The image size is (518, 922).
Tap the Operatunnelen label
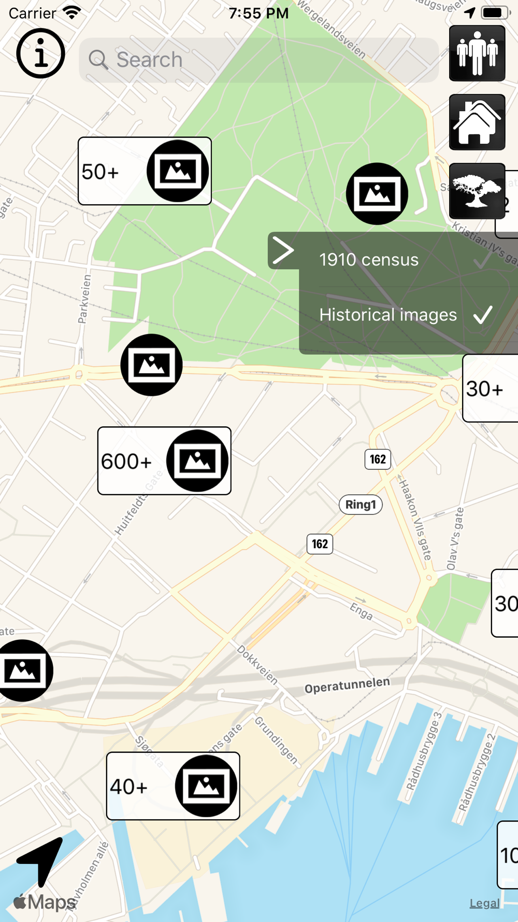pyautogui.click(x=347, y=685)
